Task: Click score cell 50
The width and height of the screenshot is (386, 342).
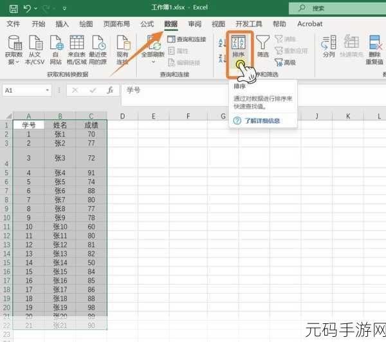Action: [91, 263]
